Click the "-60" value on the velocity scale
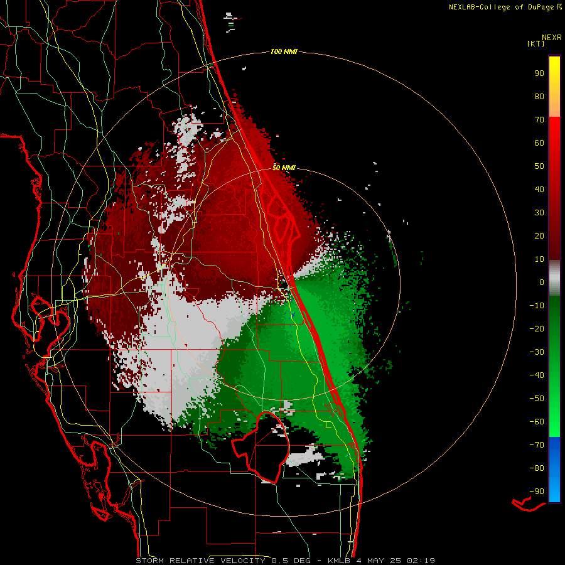The width and height of the screenshot is (565, 565). (537, 422)
